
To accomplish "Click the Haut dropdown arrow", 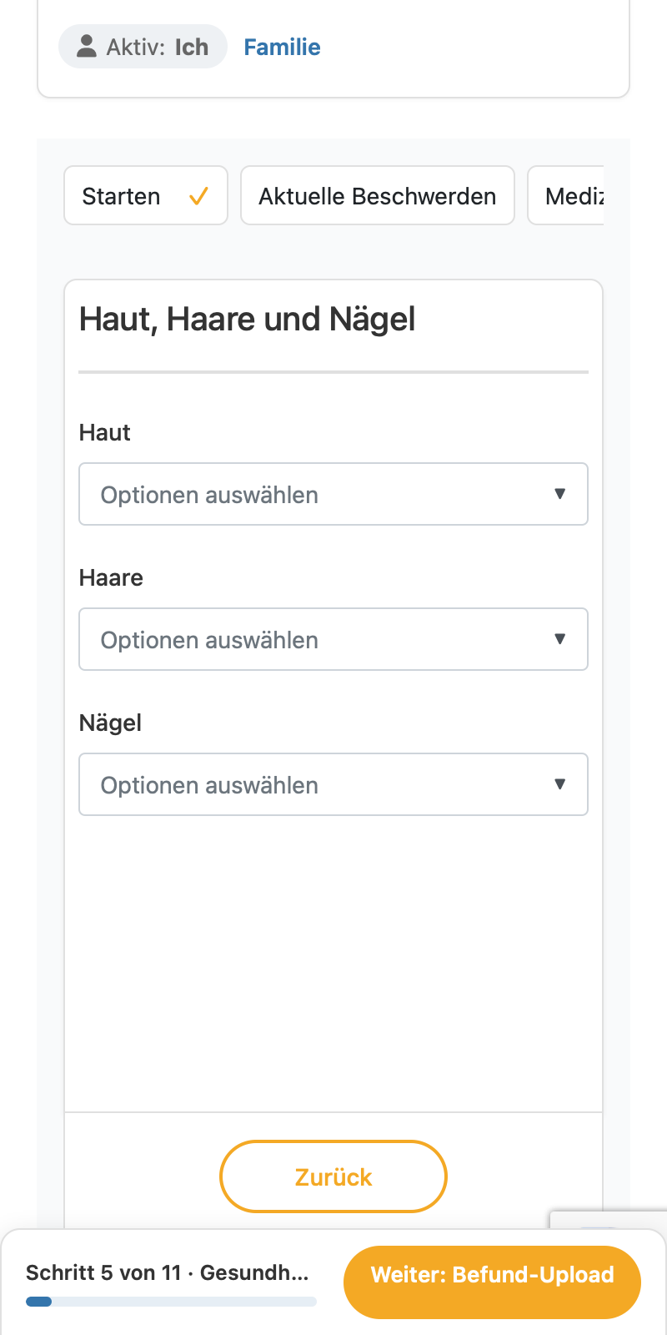I will coord(560,494).
